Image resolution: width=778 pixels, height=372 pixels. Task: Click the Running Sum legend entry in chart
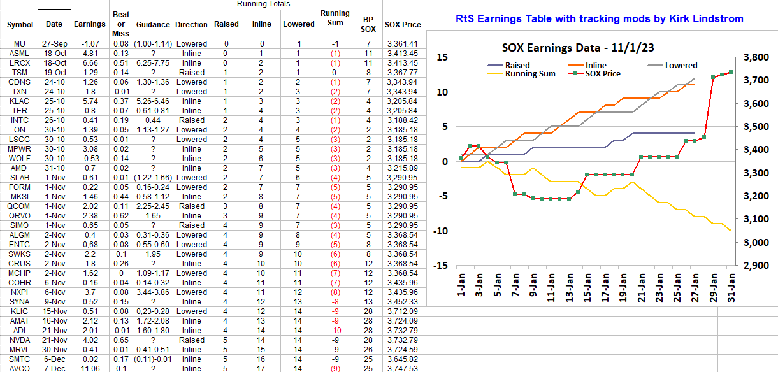click(530, 73)
